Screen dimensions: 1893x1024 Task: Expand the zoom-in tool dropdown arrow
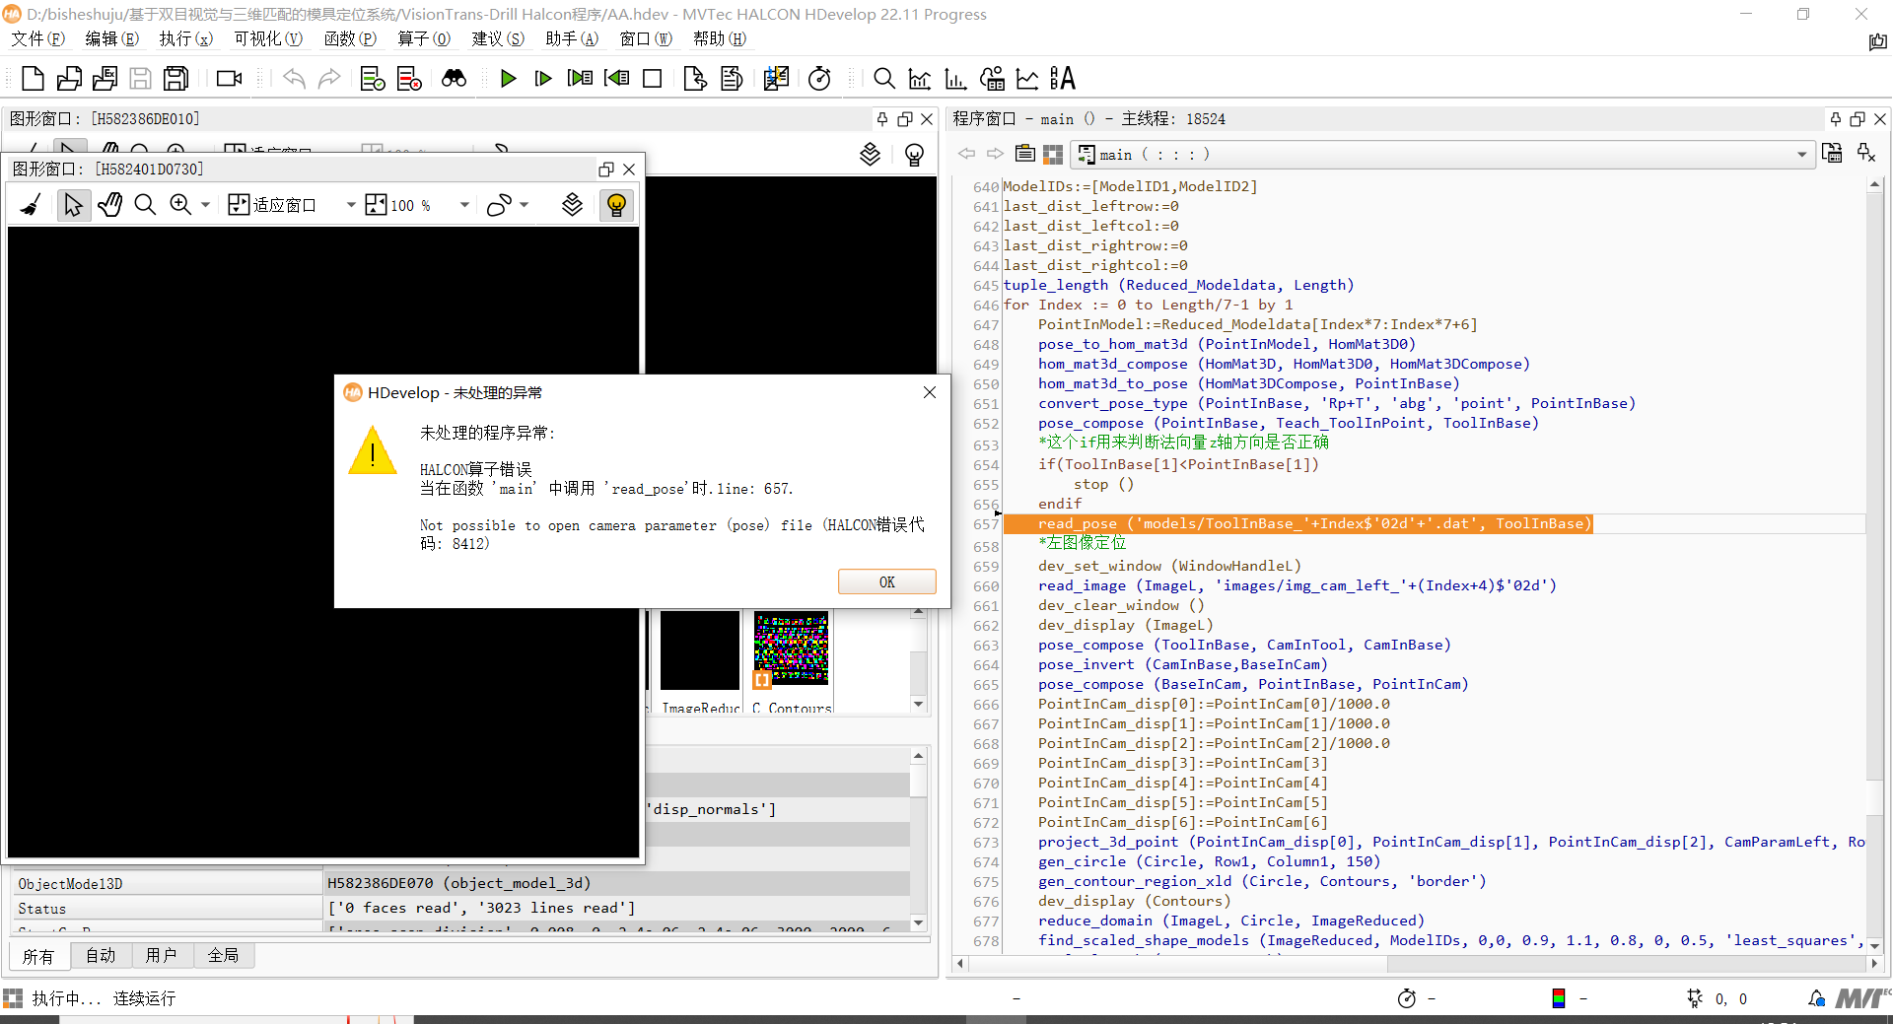click(205, 205)
